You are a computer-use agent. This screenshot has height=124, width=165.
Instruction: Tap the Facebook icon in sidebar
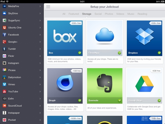tap(4, 35)
